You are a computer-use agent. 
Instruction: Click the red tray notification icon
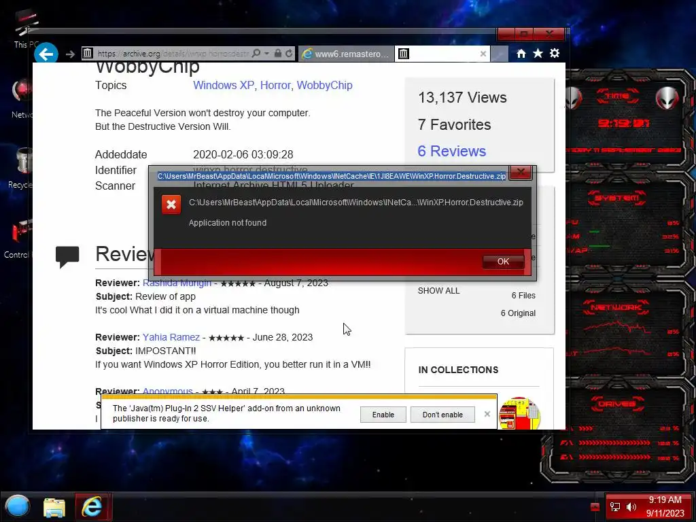coord(595,507)
